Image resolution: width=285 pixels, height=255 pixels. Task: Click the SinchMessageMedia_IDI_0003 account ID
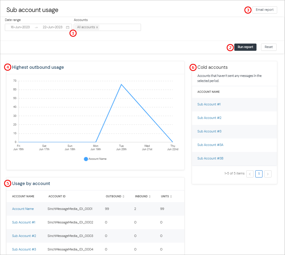pos(70,236)
